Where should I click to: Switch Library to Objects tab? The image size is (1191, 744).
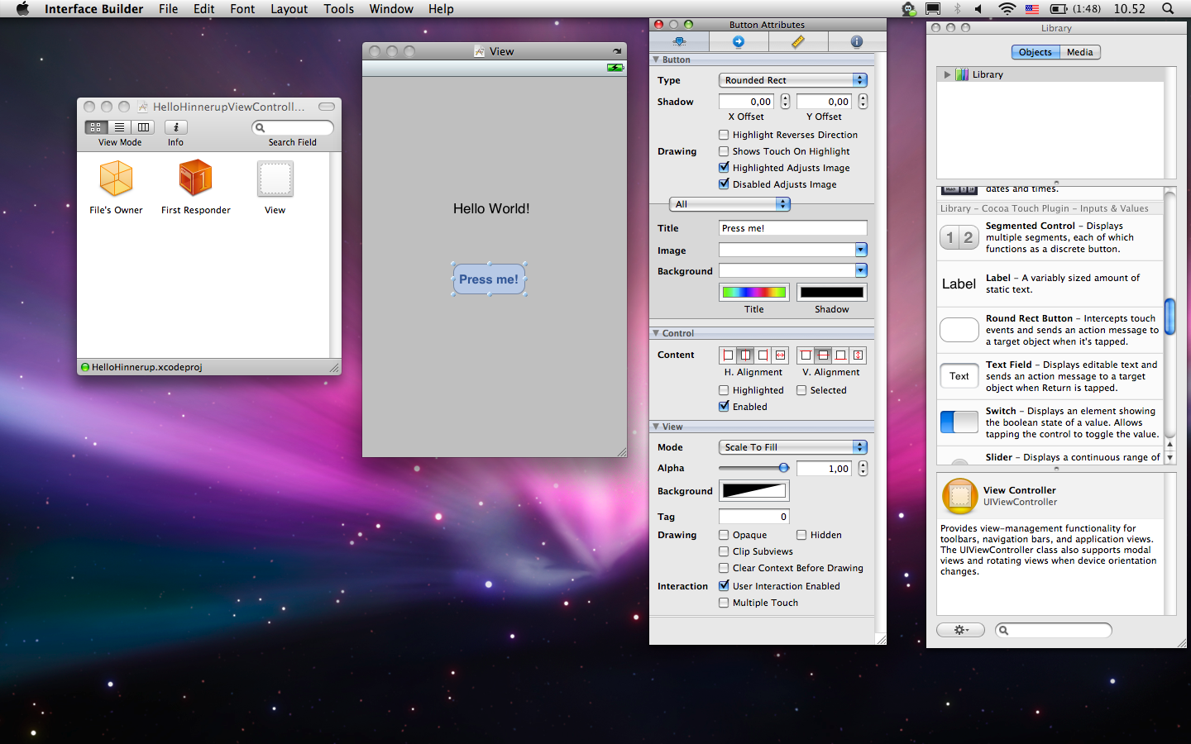(1036, 52)
